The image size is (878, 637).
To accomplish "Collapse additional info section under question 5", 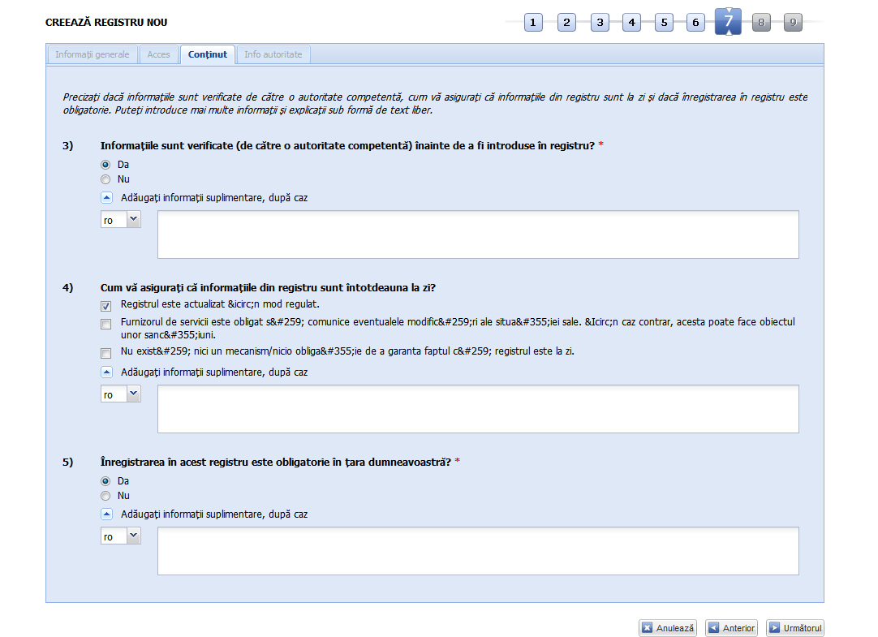I will pos(106,514).
